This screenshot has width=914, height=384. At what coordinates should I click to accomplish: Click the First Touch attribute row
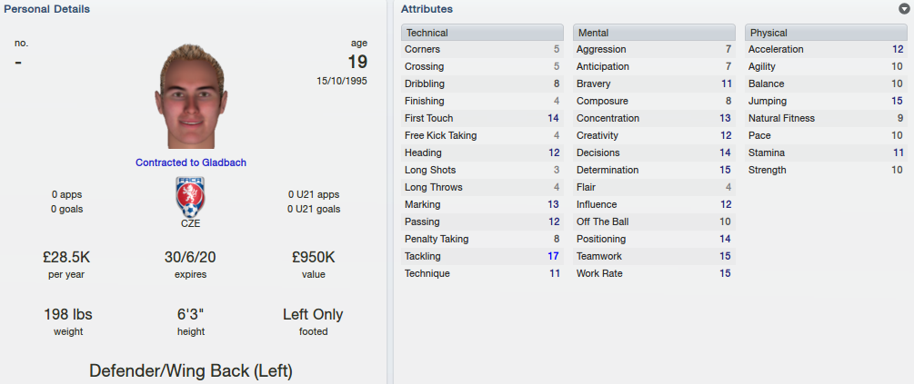[482, 118]
